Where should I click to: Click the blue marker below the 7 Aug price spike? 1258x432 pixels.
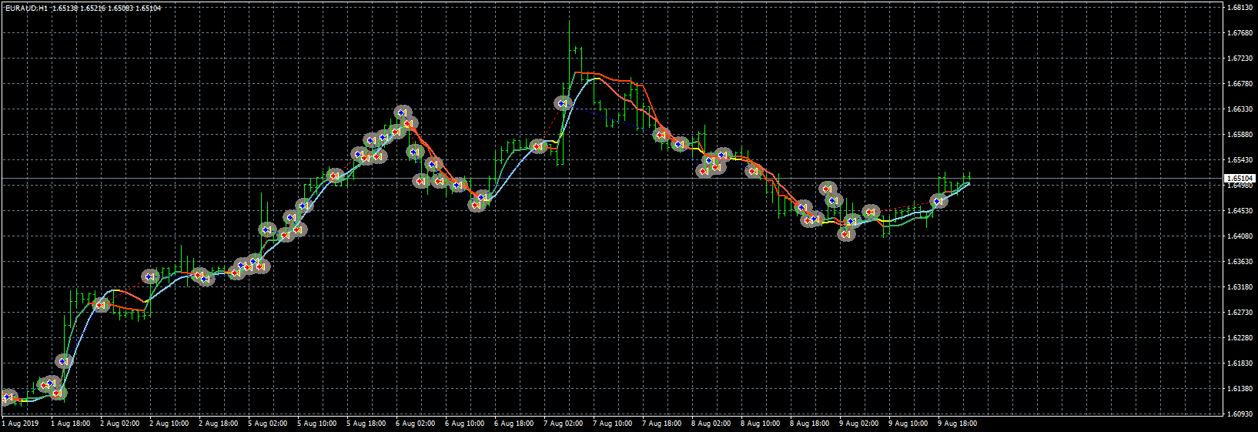(x=564, y=103)
